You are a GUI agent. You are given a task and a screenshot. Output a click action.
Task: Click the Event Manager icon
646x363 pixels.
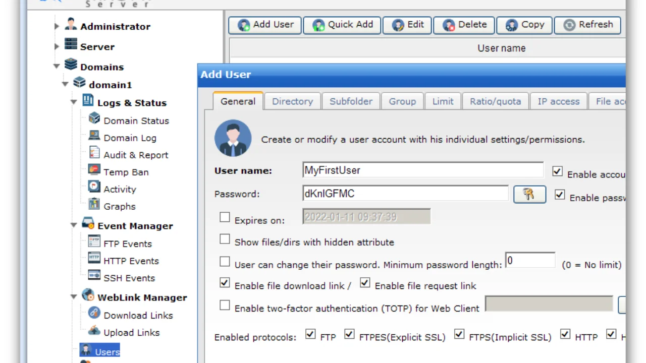coord(88,223)
